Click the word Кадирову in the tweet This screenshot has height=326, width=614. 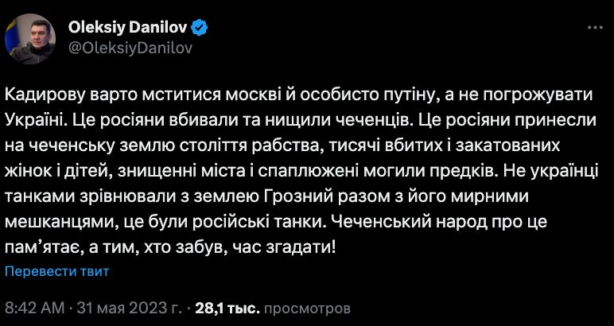tap(45, 93)
